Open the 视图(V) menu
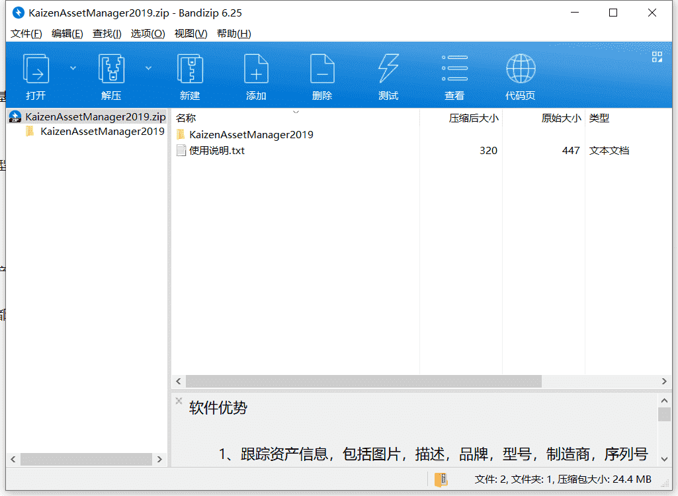 191,34
